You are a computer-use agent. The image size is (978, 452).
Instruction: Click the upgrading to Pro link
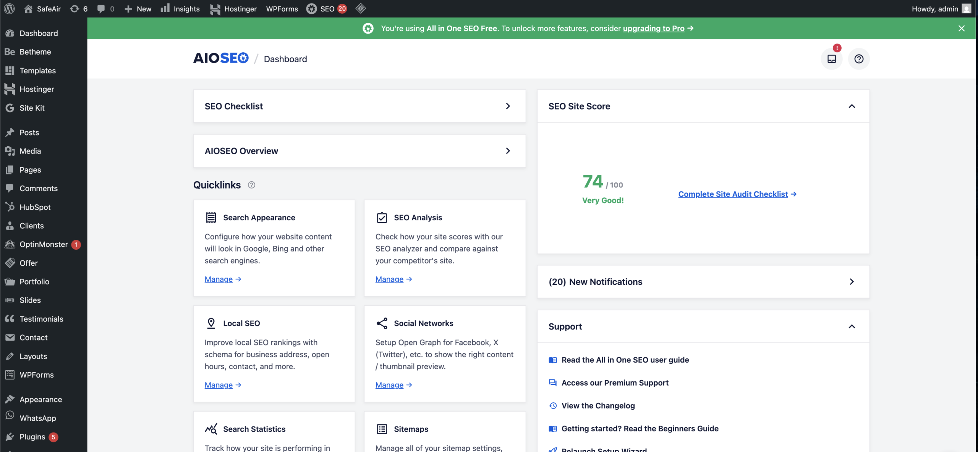654,28
